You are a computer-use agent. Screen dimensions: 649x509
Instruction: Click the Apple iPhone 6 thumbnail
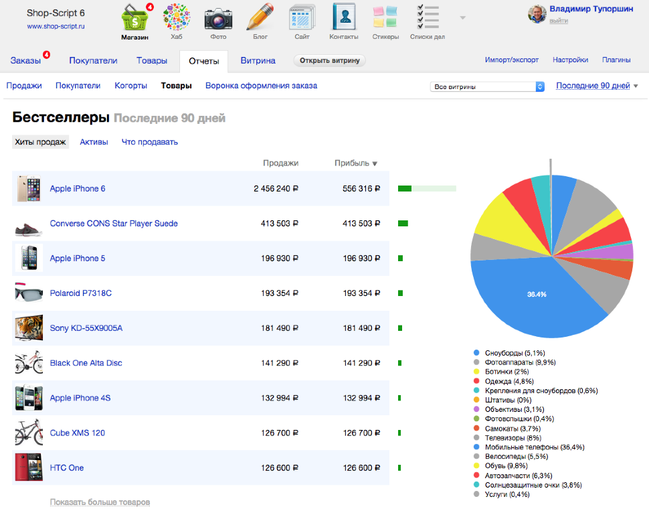tap(29, 188)
